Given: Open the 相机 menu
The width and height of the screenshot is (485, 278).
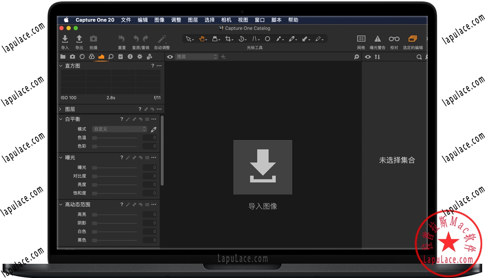Looking at the screenshot, I should point(226,20).
